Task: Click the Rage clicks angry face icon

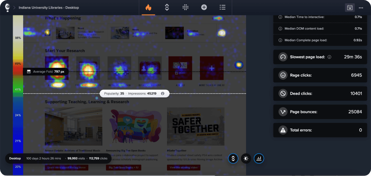Action: pyautogui.click(x=283, y=75)
